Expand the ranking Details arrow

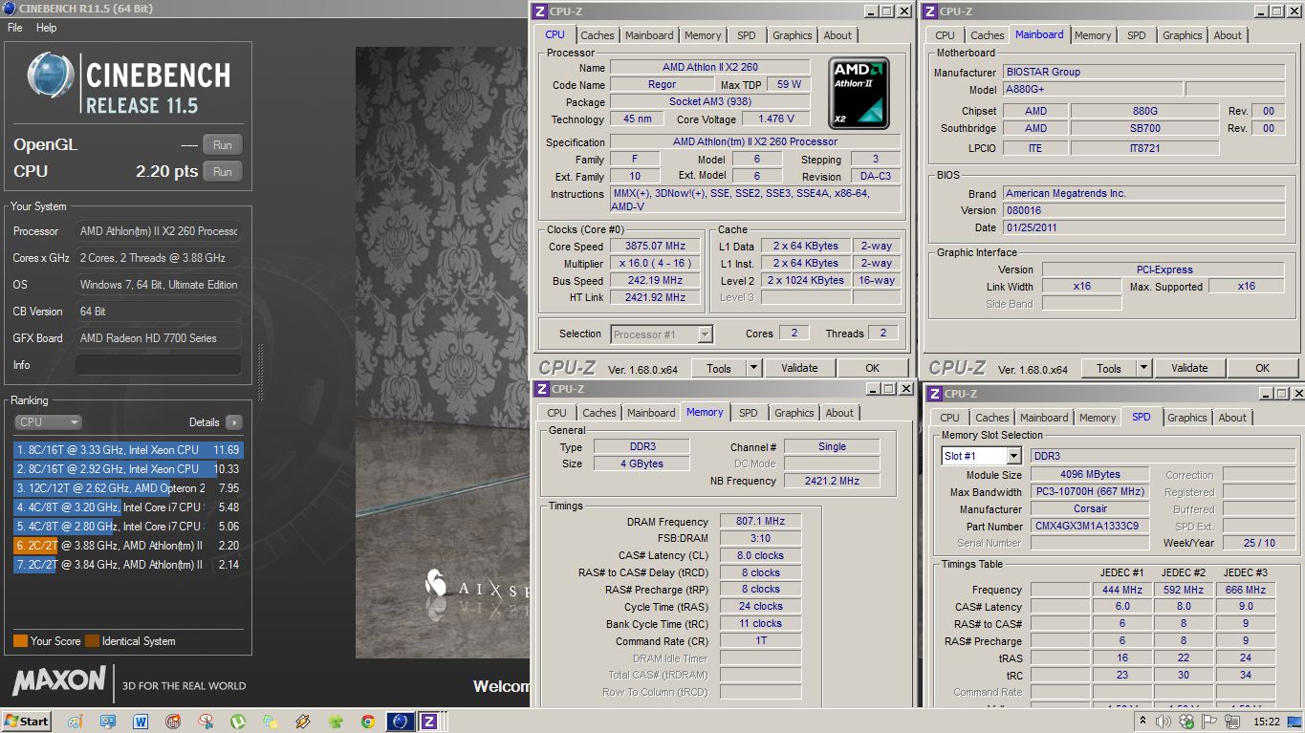click(233, 422)
